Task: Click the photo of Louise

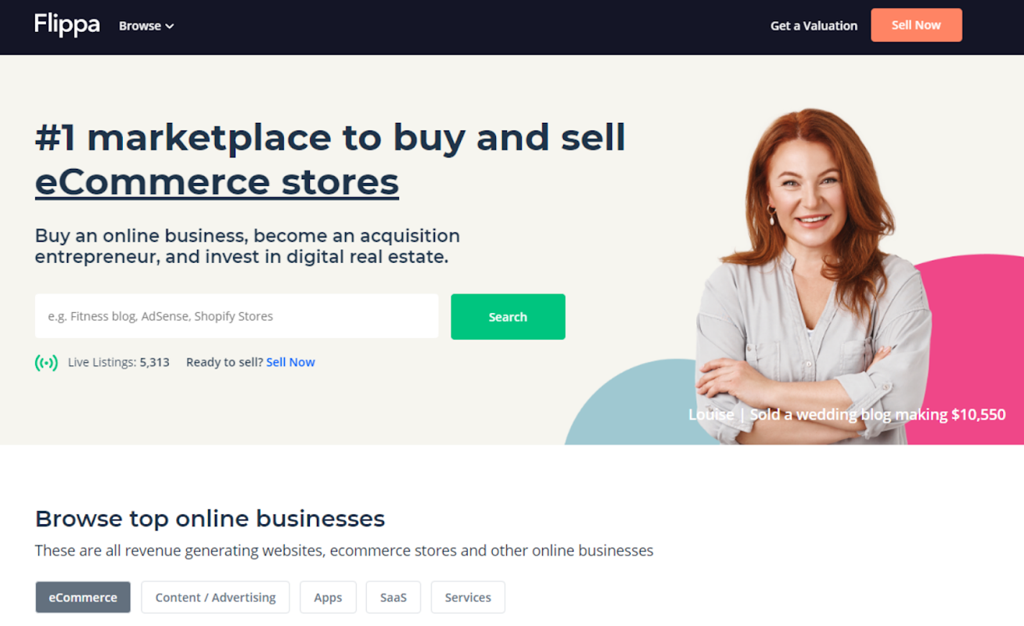Action: (814, 274)
